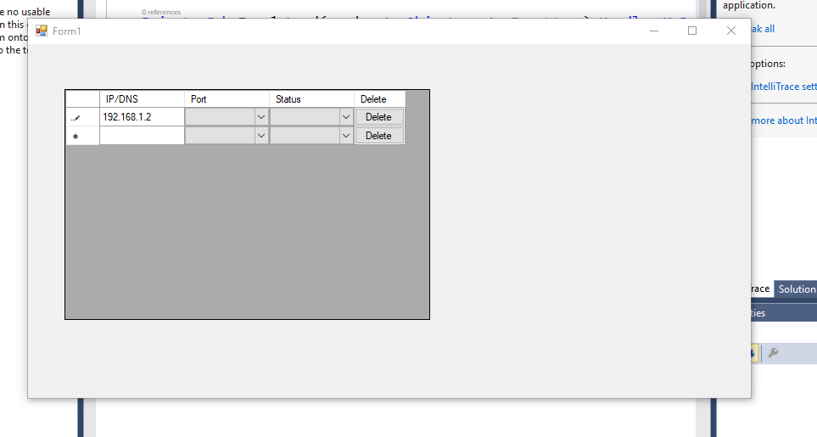Screen dimensions: 817x437
Task: Click the IP/DNS column header
Action: [x=142, y=99]
